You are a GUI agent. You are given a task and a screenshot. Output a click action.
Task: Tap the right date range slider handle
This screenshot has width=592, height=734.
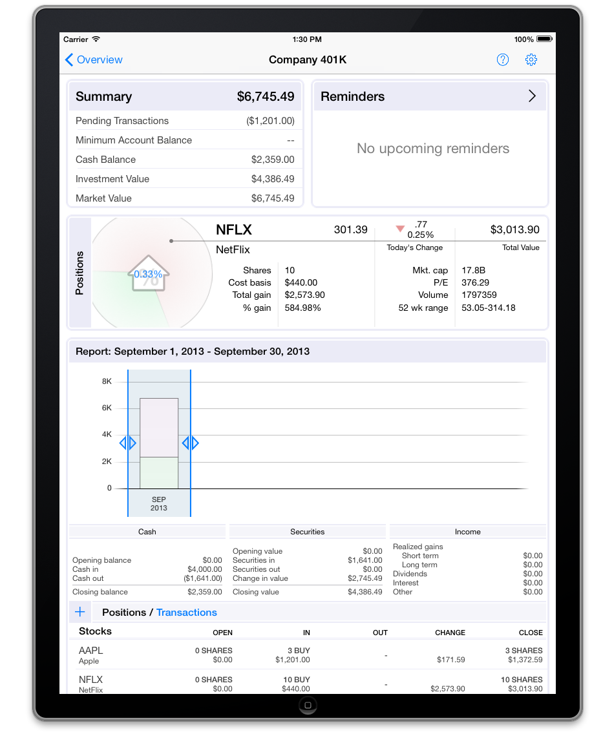[190, 443]
